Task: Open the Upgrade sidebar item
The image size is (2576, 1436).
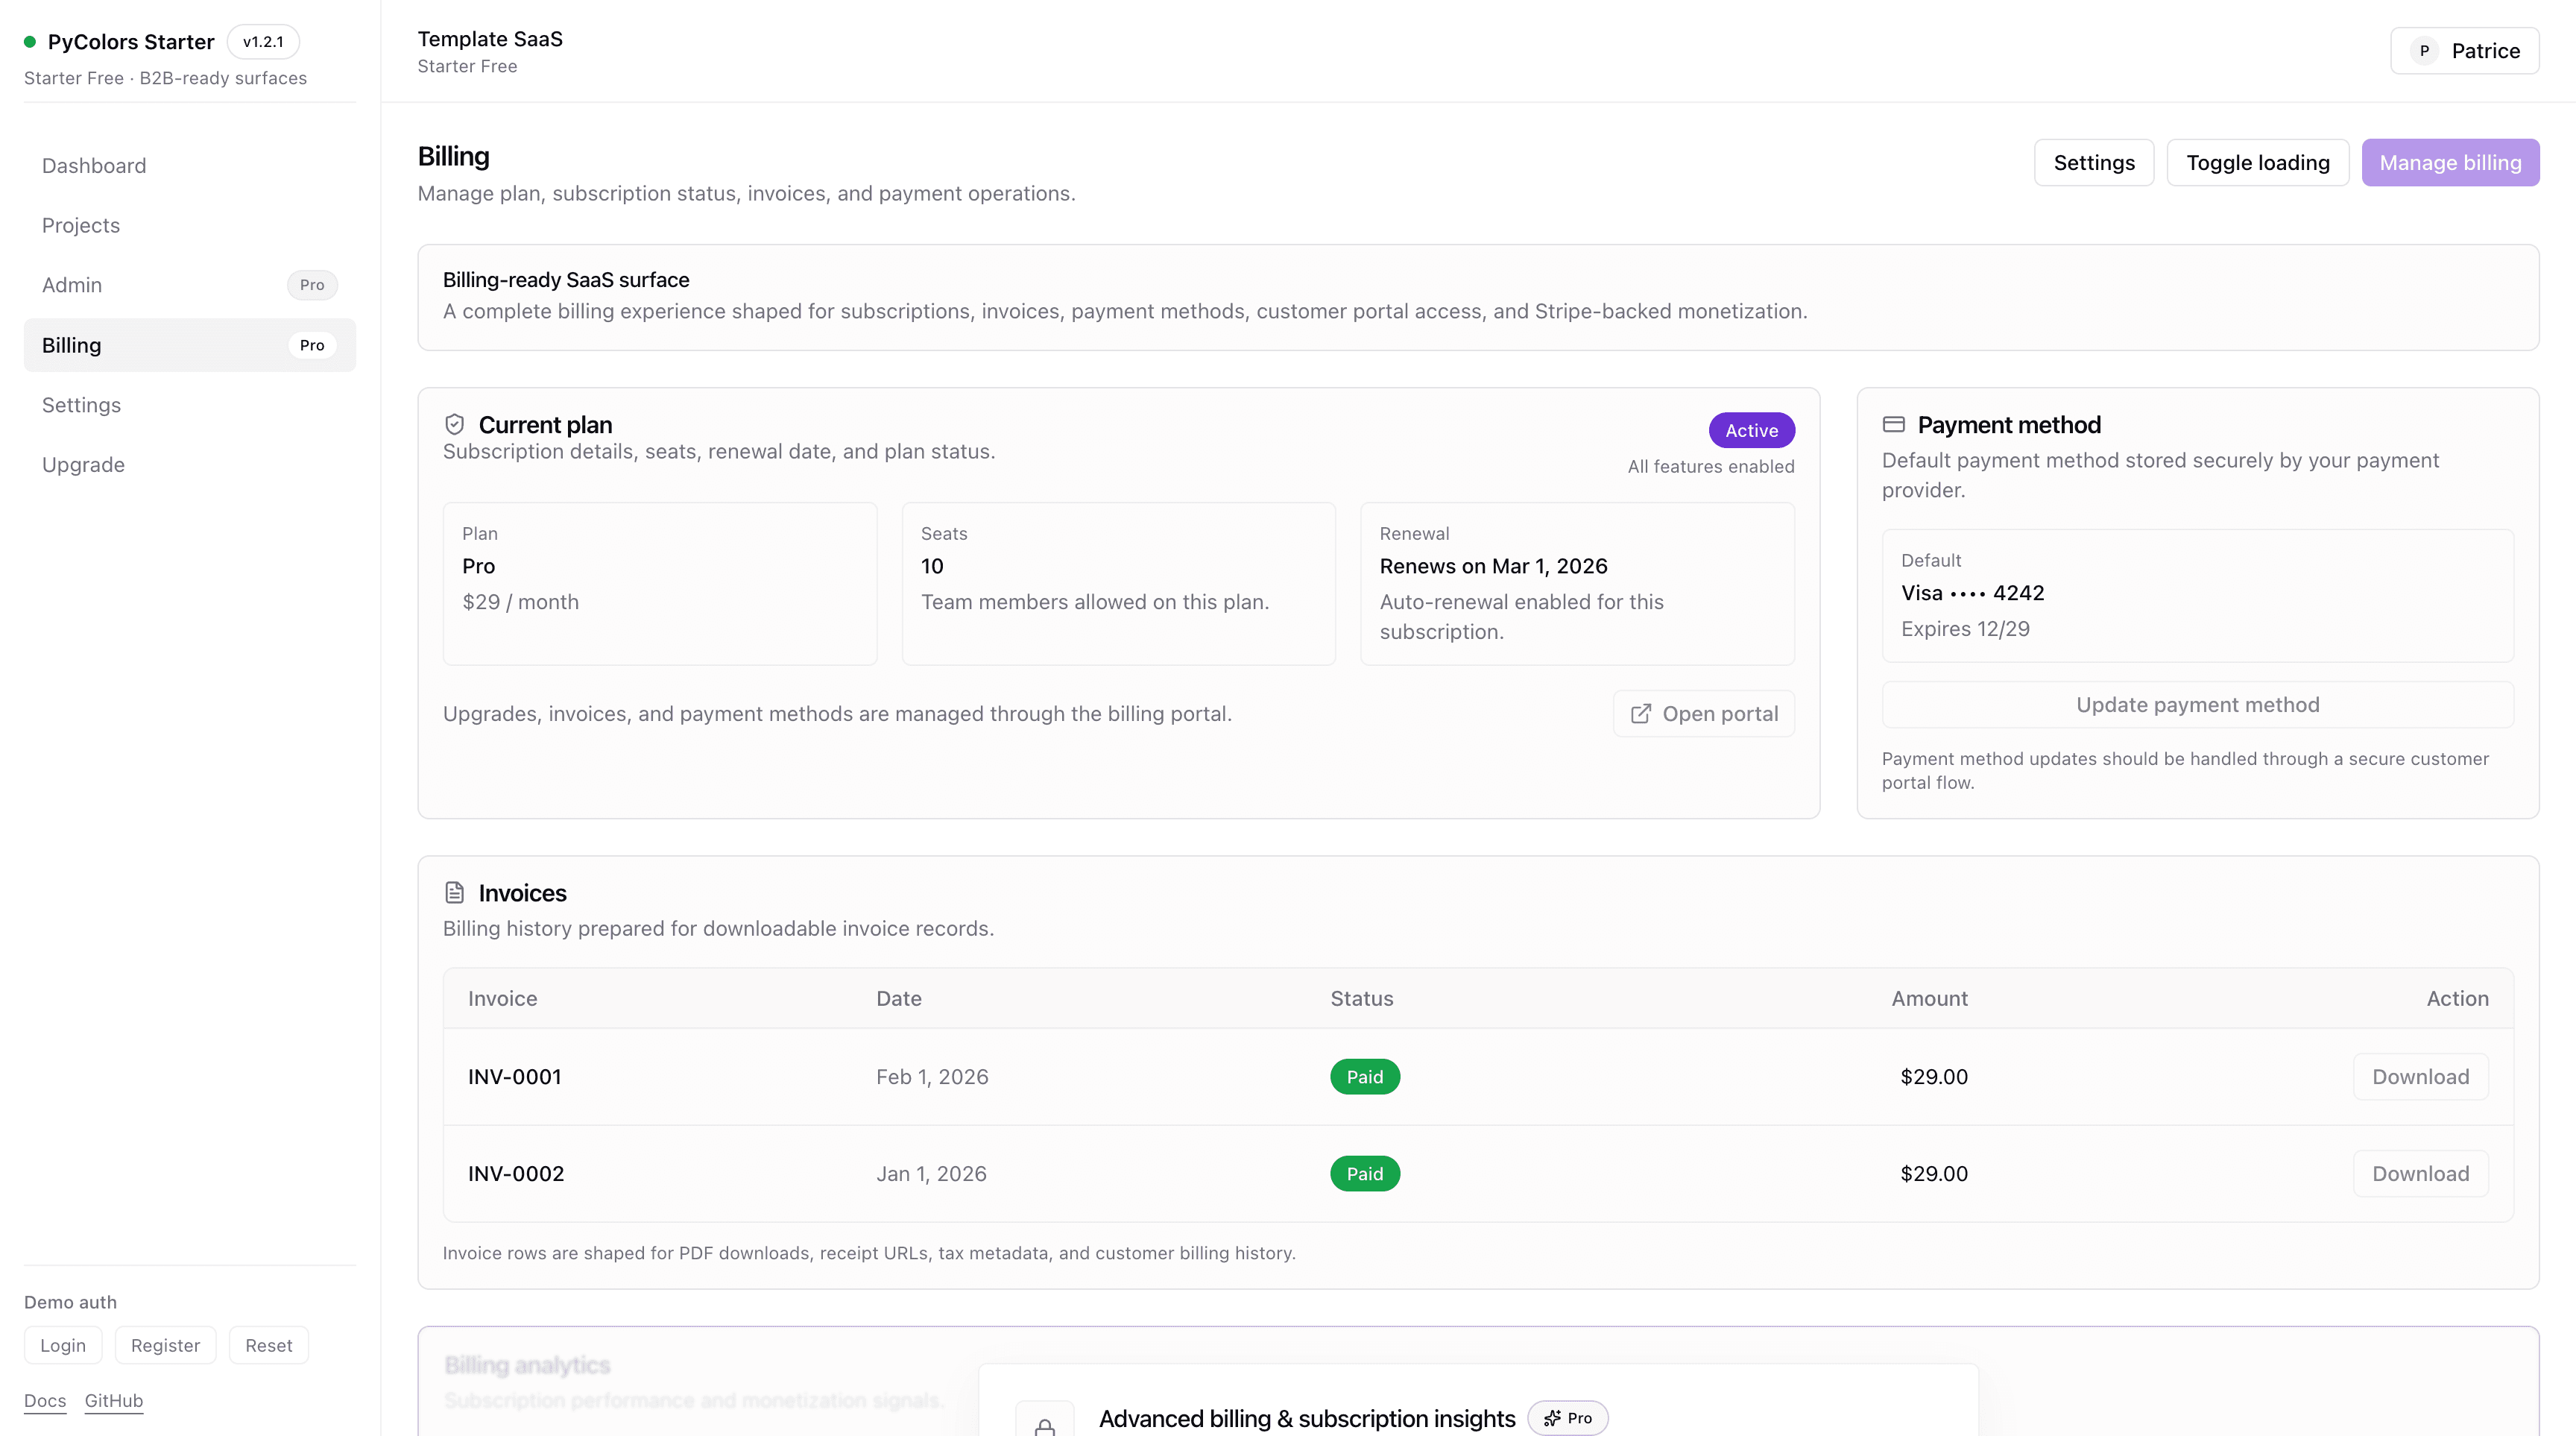Action: coord(190,465)
